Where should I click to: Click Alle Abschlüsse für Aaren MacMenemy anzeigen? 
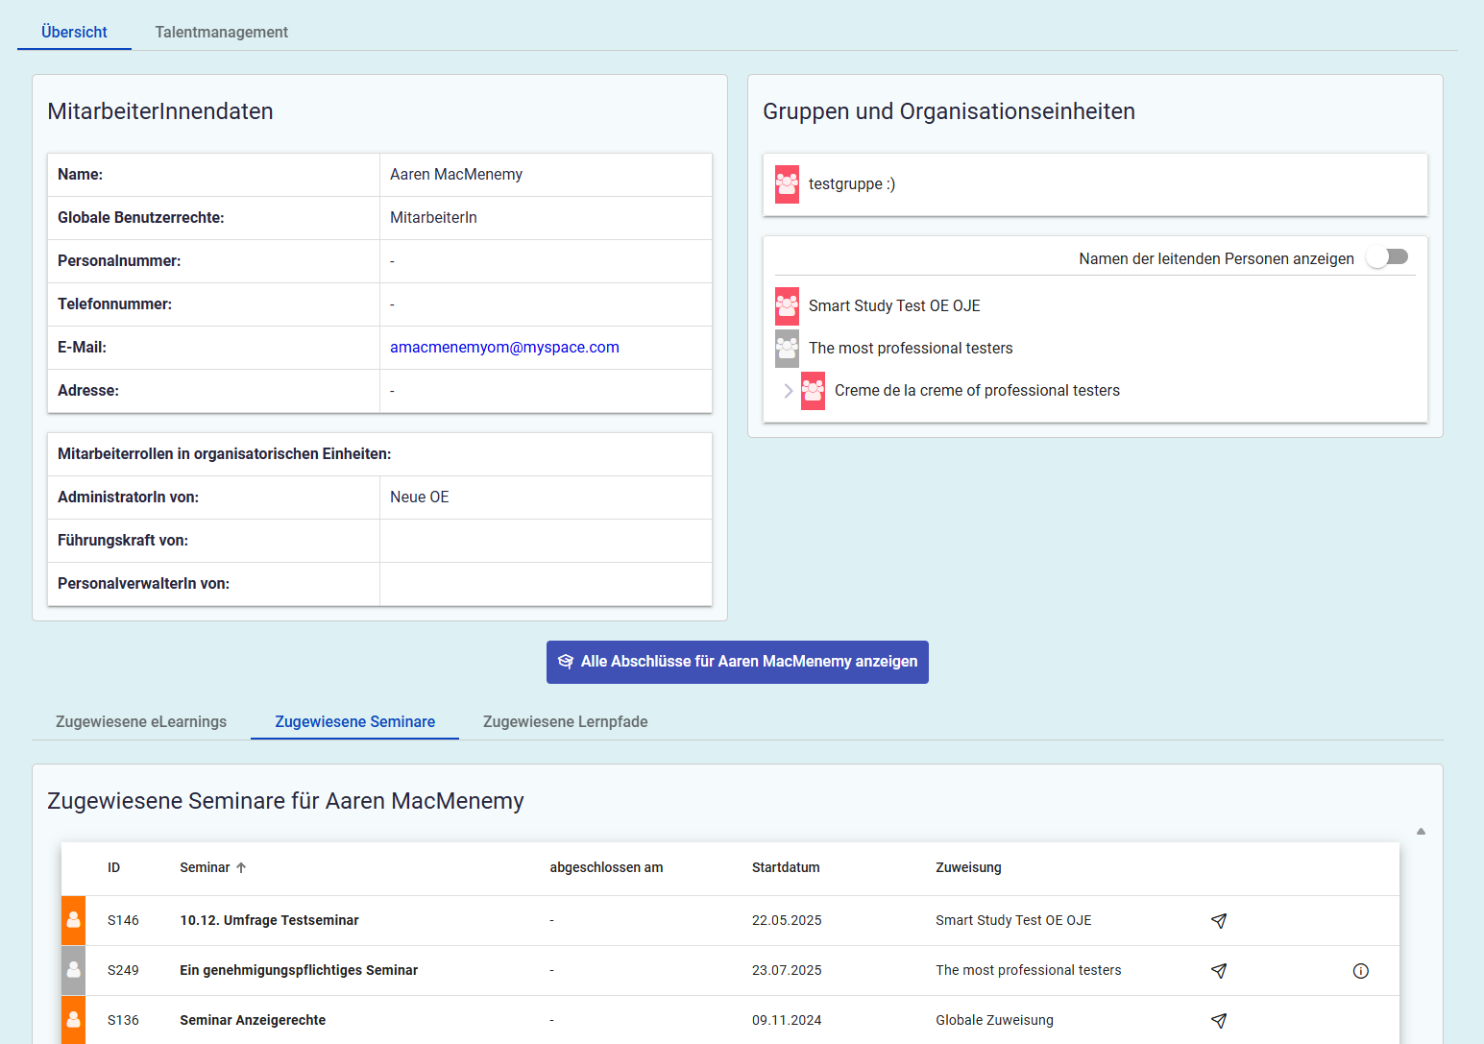point(737,662)
